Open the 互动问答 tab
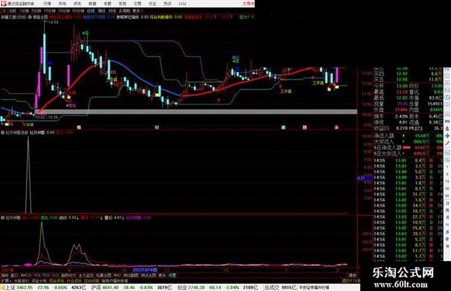 tap(92, 280)
